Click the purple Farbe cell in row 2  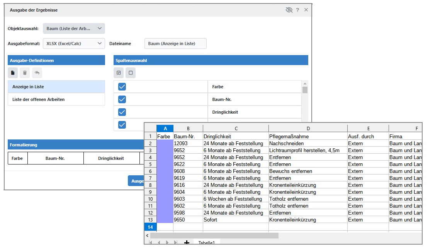165,143
